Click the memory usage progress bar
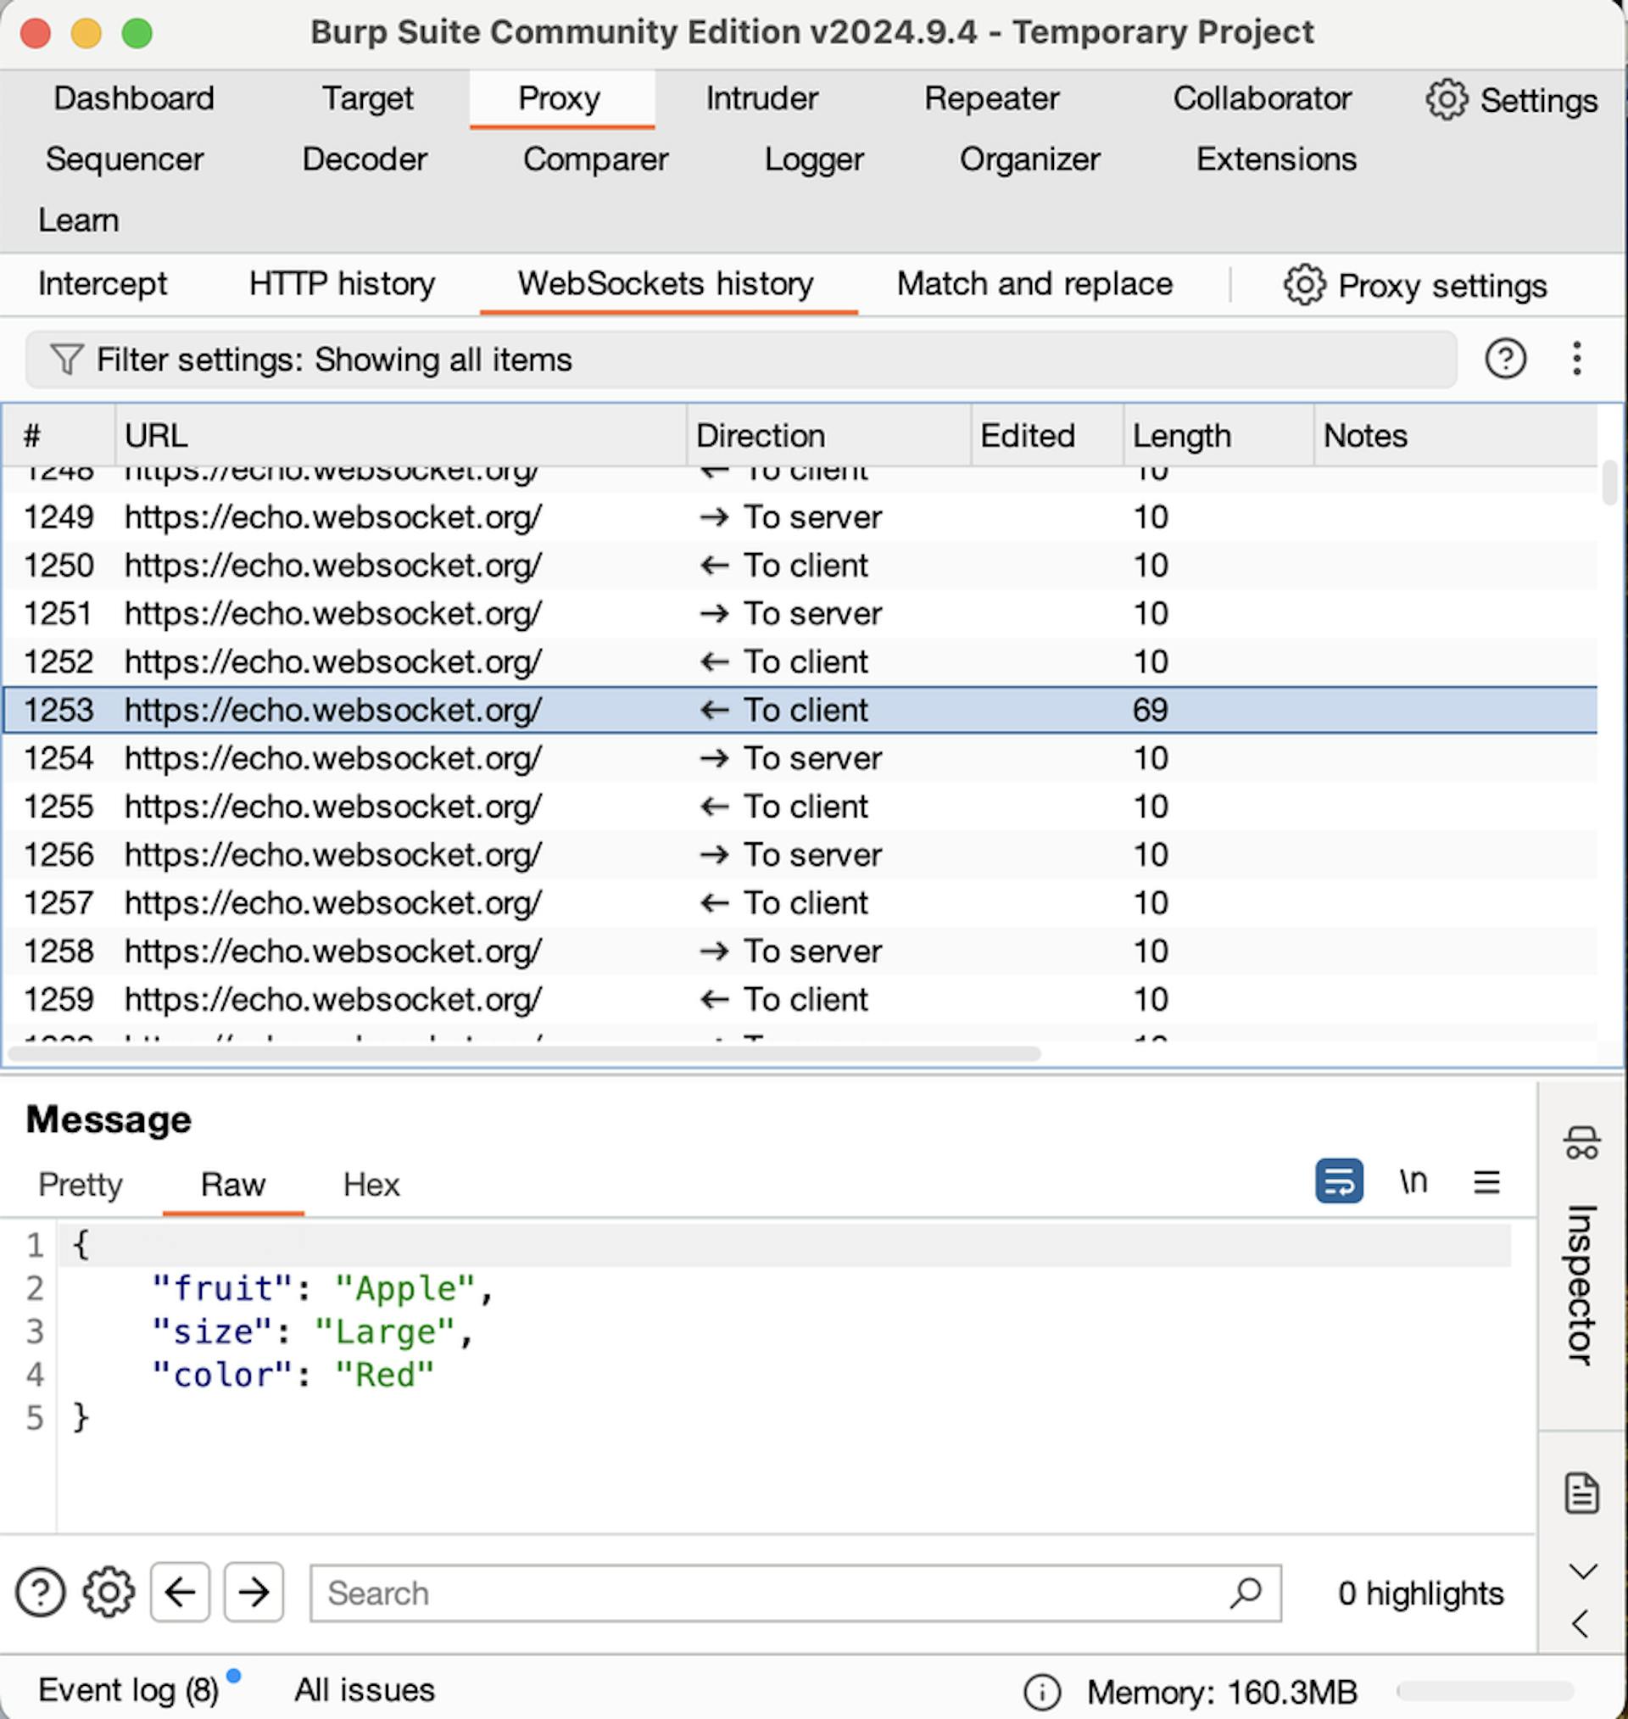The height and width of the screenshot is (1719, 1628). (x=1485, y=1691)
